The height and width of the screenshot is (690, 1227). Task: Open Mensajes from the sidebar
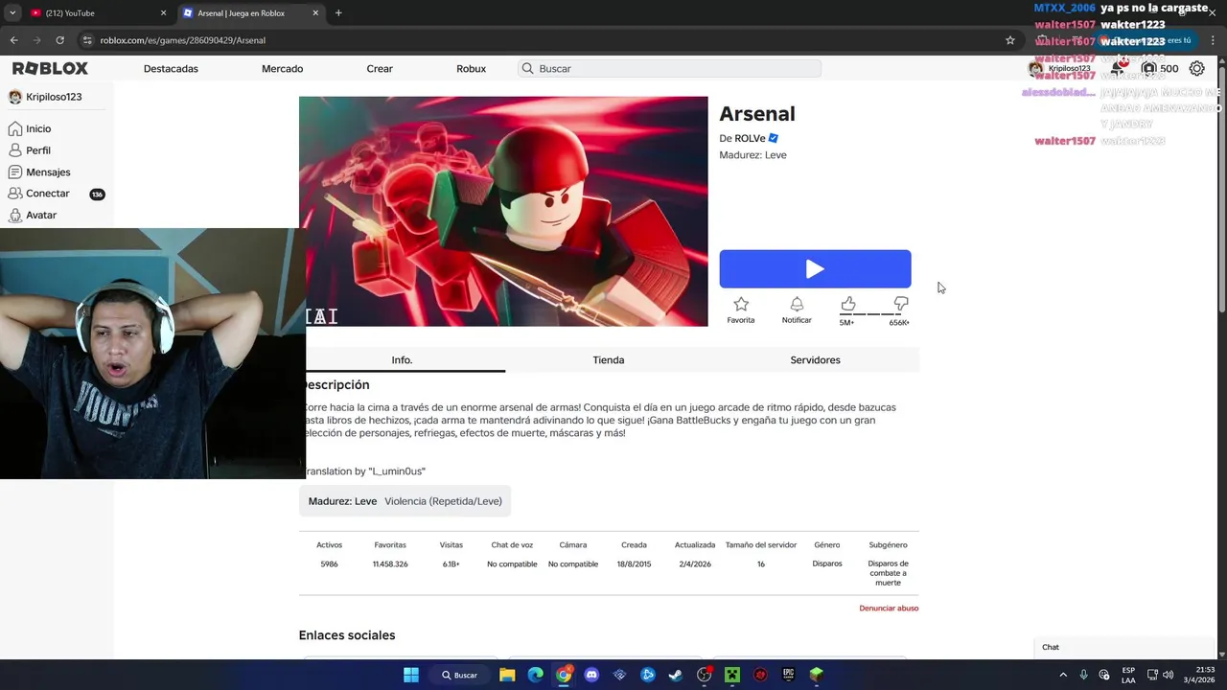48,172
